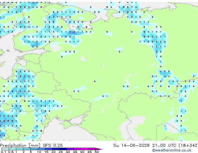Click the '0.5' legend value
Viewport: 198px width, 153px height.
pyautogui.click(x=11, y=152)
